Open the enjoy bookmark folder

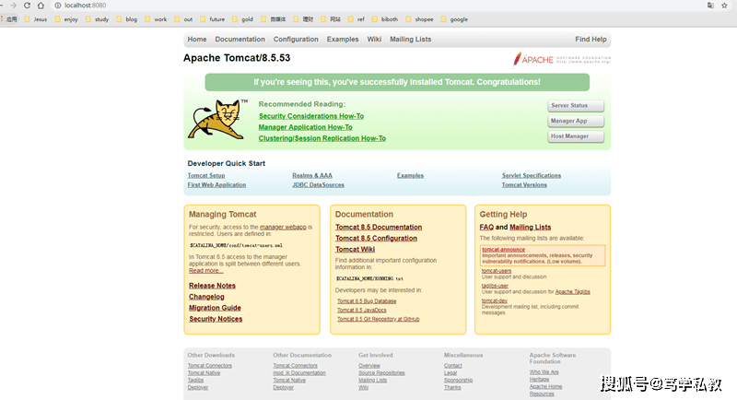pos(66,19)
